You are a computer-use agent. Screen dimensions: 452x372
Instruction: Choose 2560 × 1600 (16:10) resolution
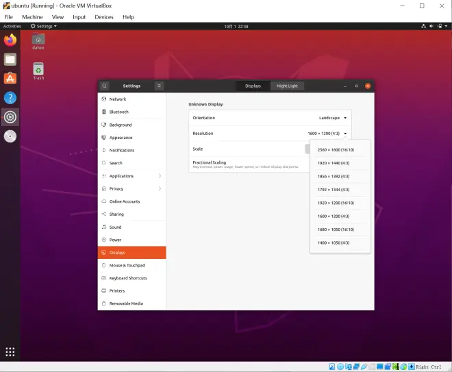point(340,150)
